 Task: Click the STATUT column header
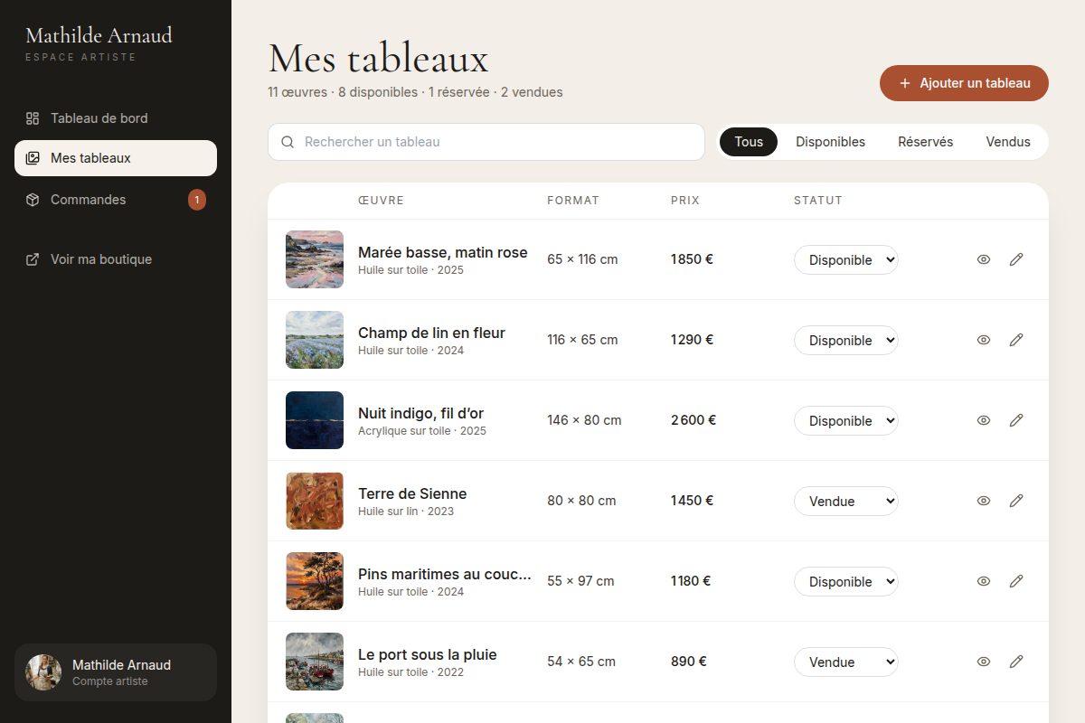pos(818,201)
